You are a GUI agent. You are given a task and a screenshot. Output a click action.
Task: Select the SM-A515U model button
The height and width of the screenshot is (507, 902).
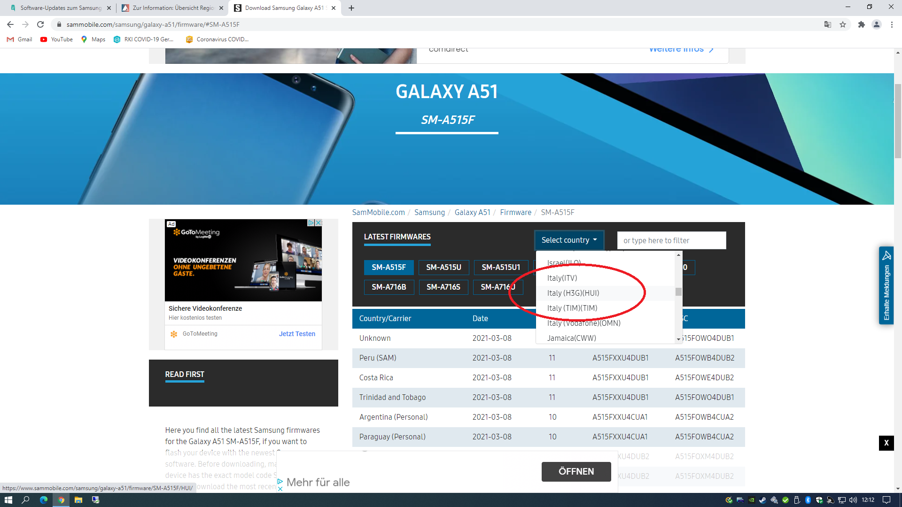click(x=443, y=267)
